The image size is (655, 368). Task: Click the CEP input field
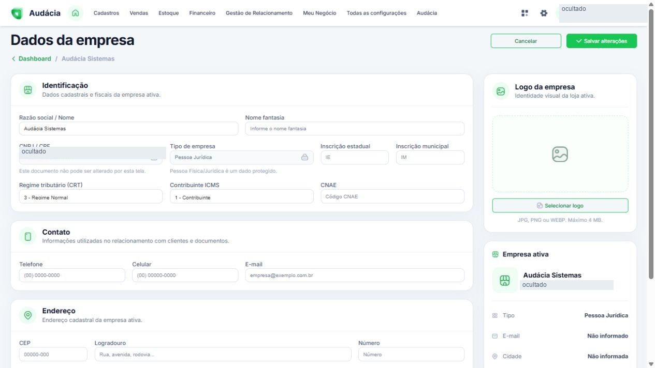pyautogui.click(x=53, y=355)
